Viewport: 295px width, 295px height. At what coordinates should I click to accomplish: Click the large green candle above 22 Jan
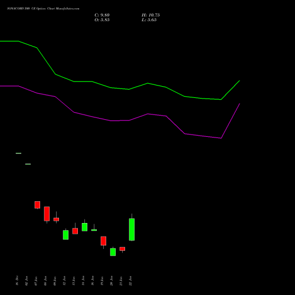click(132, 230)
